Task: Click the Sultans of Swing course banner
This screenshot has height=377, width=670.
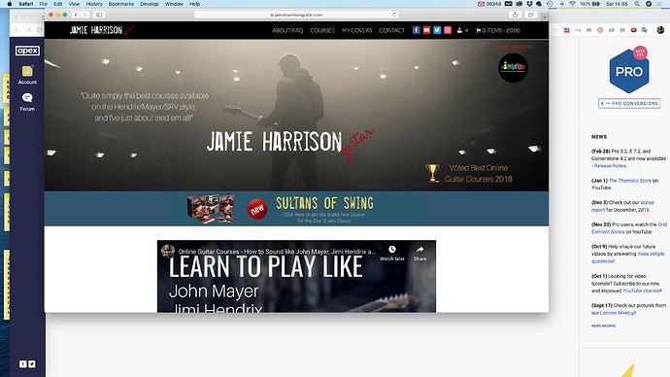Action: pos(296,209)
